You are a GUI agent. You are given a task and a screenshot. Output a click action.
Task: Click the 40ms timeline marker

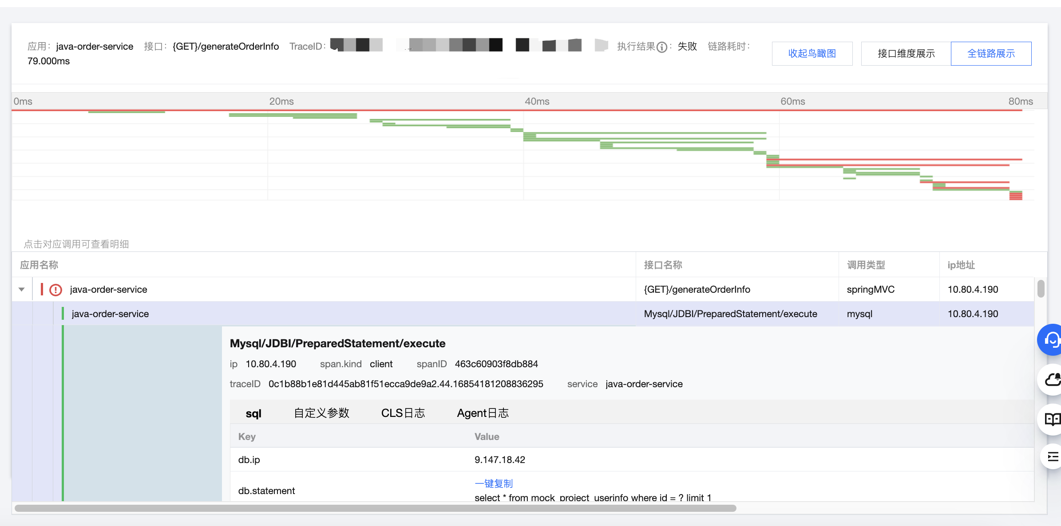coord(537,102)
